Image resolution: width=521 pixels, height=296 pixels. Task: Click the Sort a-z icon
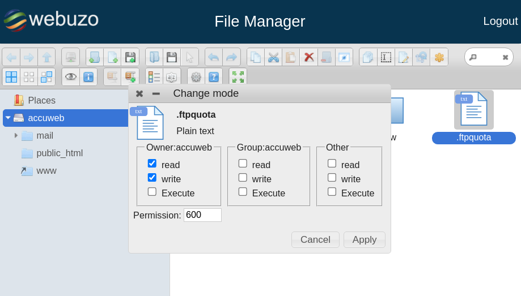172,77
